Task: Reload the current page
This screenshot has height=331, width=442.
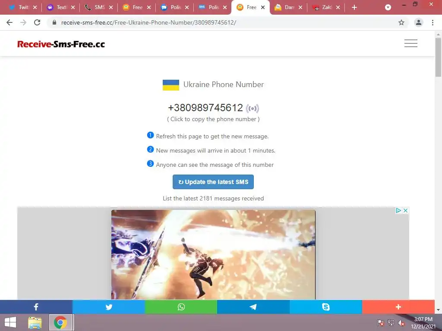Action: pyautogui.click(x=37, y=22)
